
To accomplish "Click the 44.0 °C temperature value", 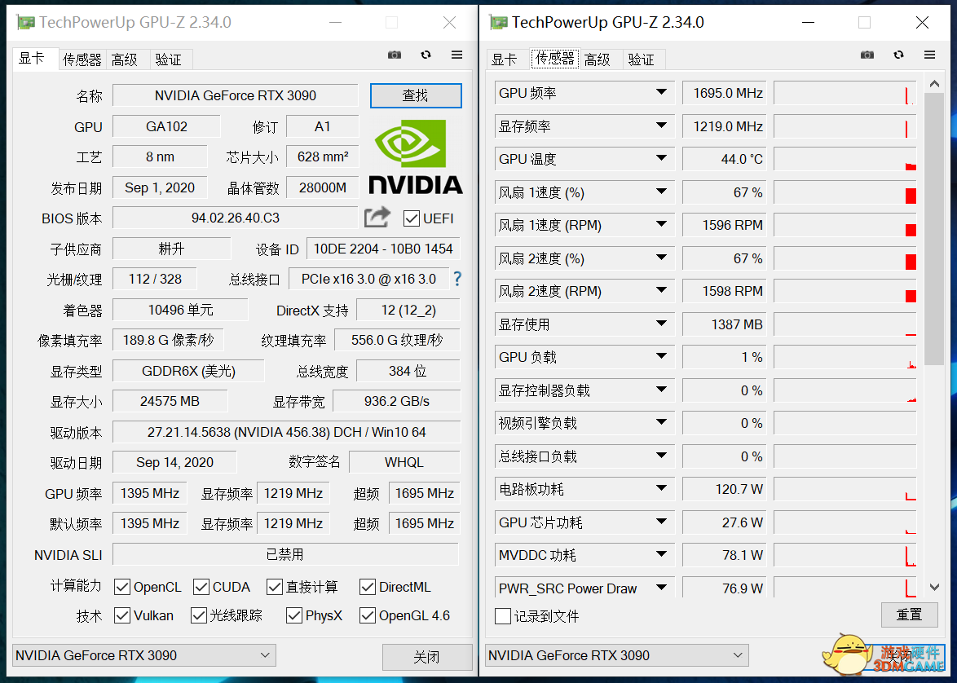I will pos(724,159).
